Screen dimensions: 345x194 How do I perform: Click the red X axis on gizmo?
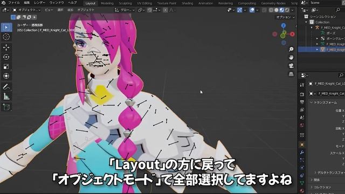292,34
